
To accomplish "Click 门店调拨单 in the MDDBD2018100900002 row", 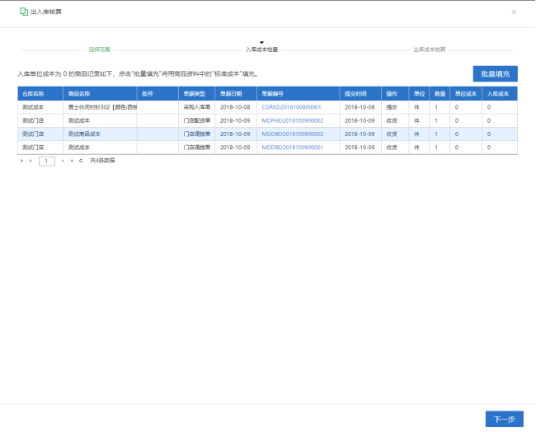I will [196, 134].
